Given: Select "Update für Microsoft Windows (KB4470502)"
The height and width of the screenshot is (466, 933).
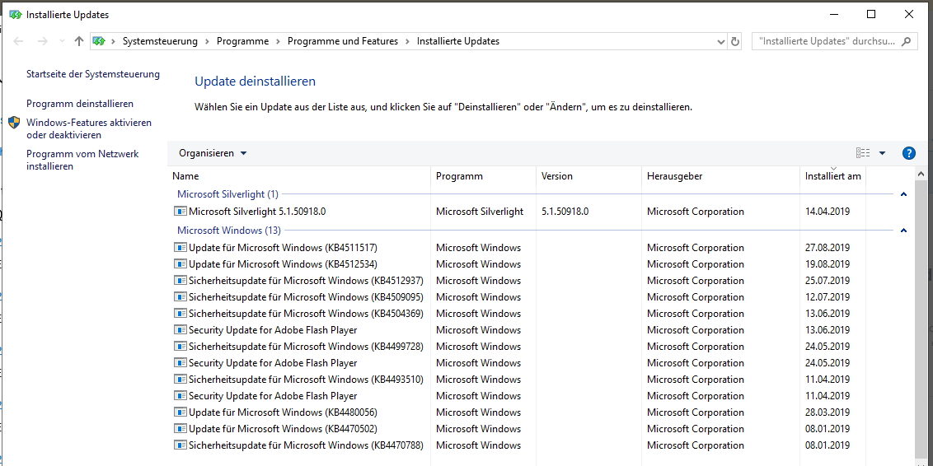Looking at the screenshot, I should (x=283, y=429).
